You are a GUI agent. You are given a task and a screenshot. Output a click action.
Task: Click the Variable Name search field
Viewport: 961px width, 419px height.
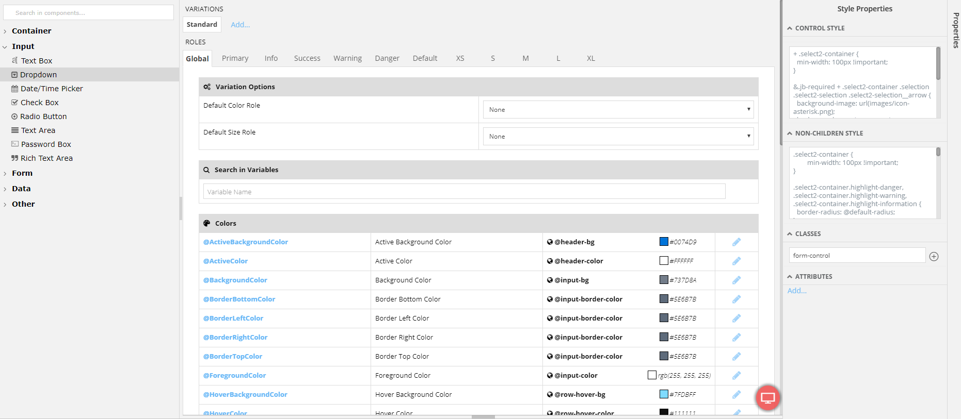tap(464, 192)
